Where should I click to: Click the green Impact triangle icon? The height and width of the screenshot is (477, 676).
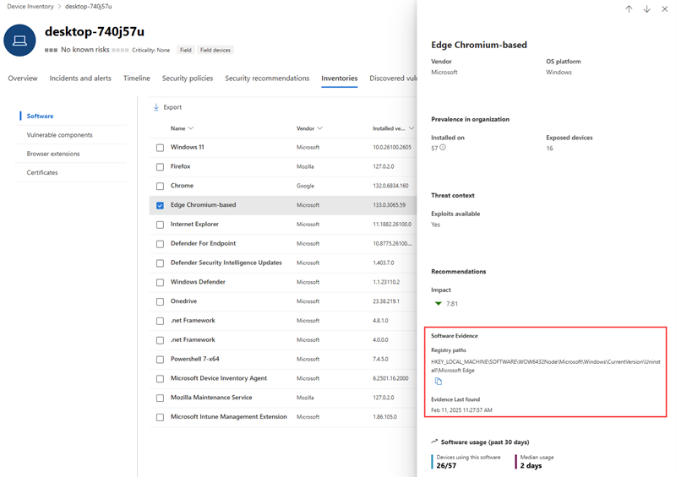pyautogui.click(x=438, y=303)
